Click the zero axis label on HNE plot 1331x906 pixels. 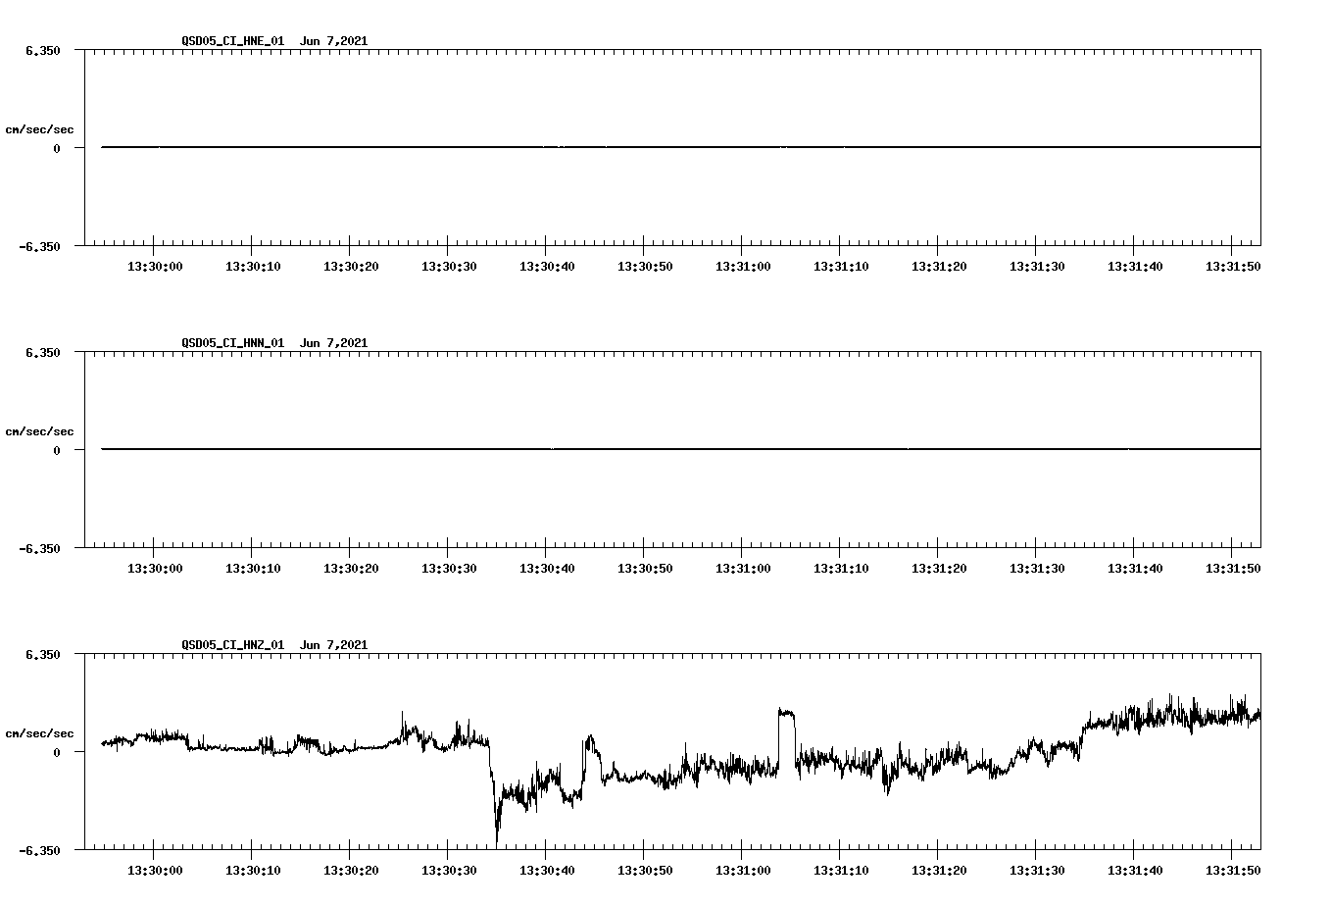click(x=57, y=148)
